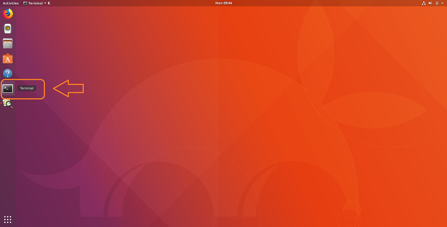The image size is (447, 227).
Task: Launch Terminal from the dock
Action: (7, 88)
